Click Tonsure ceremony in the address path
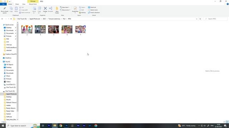Image resolution: width=229 pixels, height=128 pixels. [54, 19]
